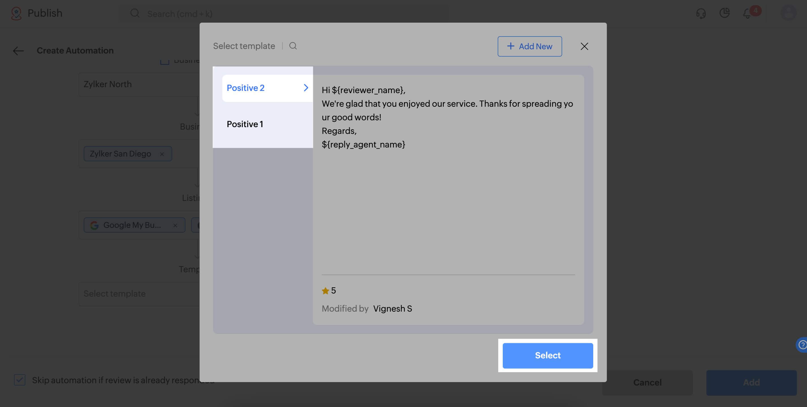
Task: Open the Select template dropdown field
Action: coord(139,294)
